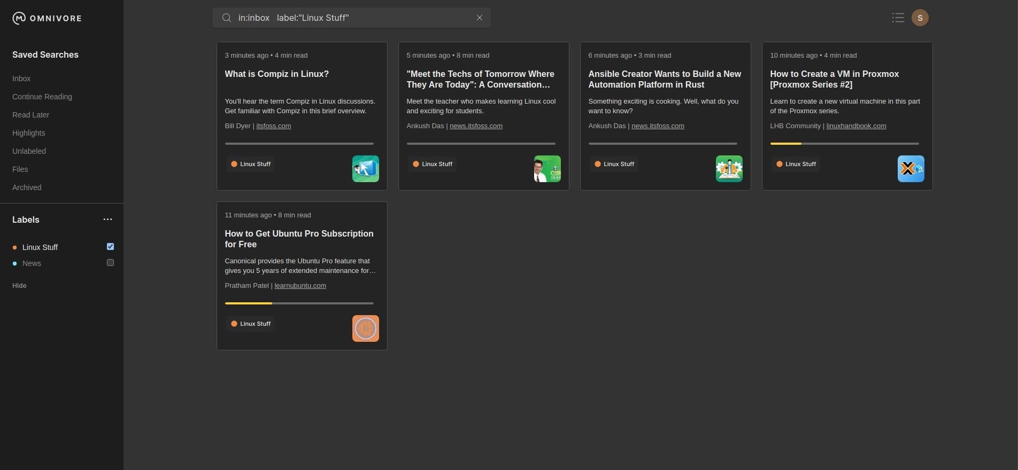Open the Compiz article thumbnail
The image size is (1018, 470).
(365, 169)
